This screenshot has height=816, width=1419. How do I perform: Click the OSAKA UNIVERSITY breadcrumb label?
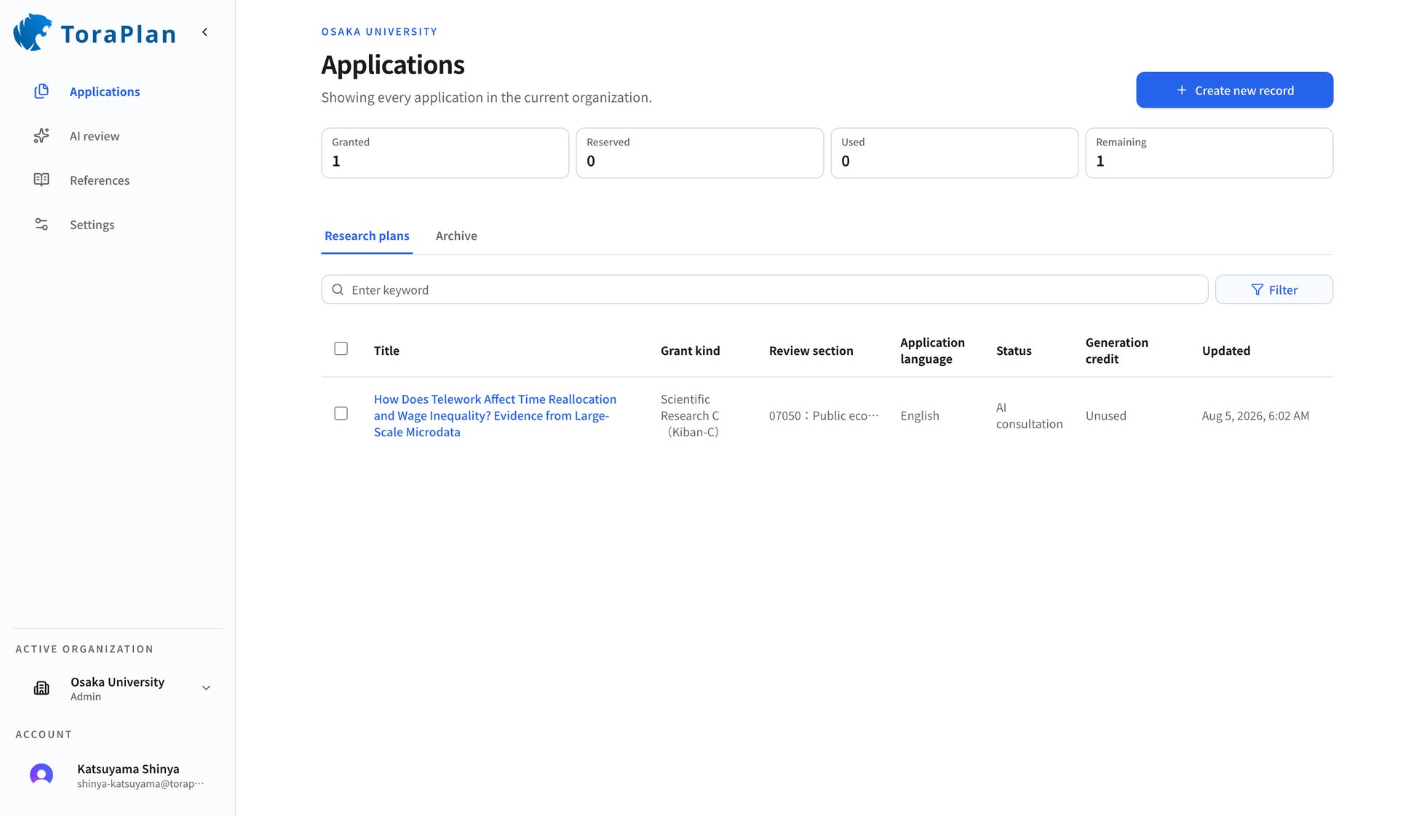[379, 31]
